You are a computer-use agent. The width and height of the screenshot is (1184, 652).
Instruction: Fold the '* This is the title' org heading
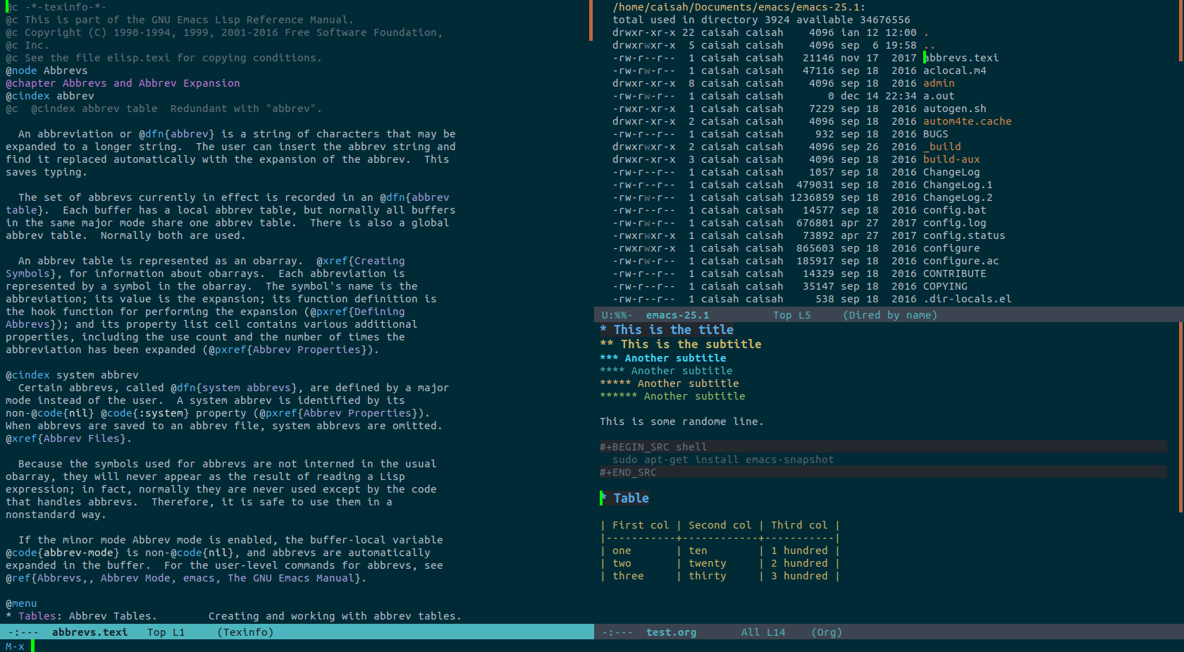pos(667,330)
